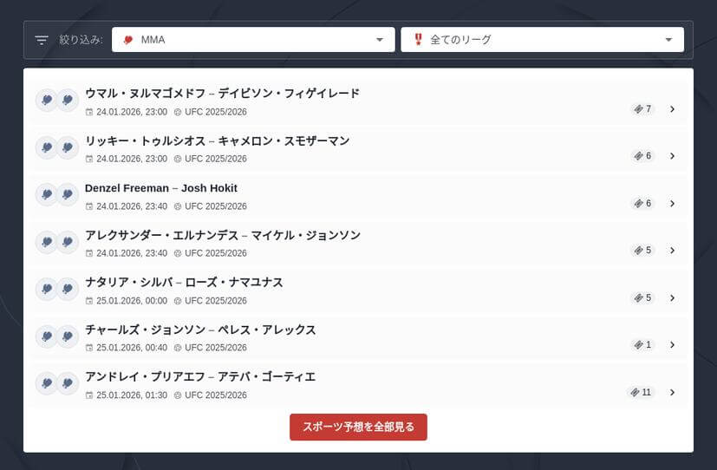Click the red medal icon beside 全てのリーグ
The width and height of the screenshot is (717, 470).
click(418, 39)
